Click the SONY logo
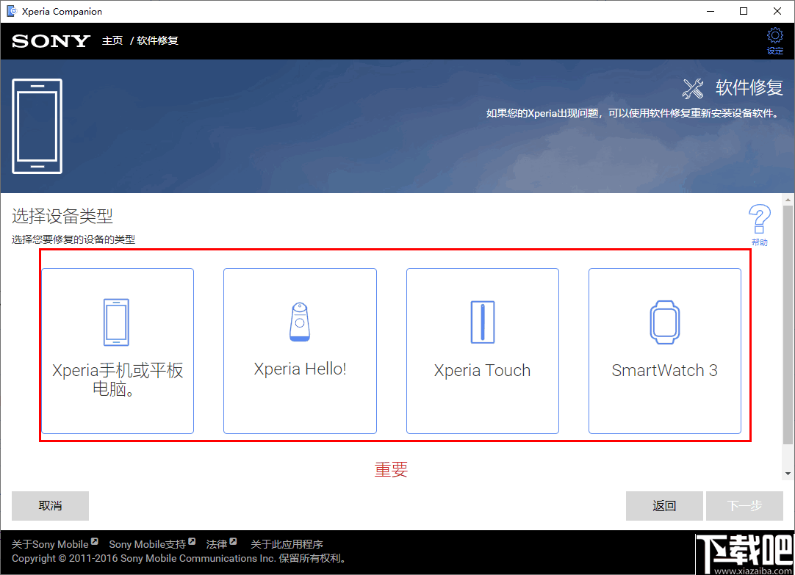Image resolution: width=795 pixels, height=575 pixels. click(50, 41)
